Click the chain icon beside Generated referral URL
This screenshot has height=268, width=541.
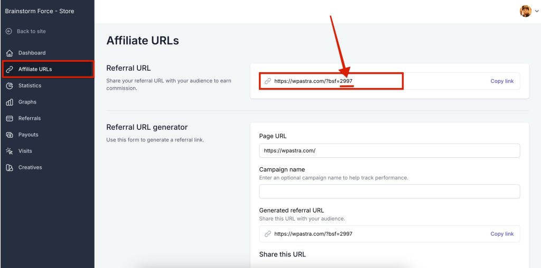click(267, 234)
